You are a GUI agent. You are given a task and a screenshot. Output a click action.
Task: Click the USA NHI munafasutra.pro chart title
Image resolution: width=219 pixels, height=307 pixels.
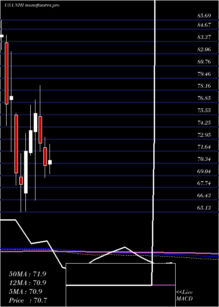[32, 5]
